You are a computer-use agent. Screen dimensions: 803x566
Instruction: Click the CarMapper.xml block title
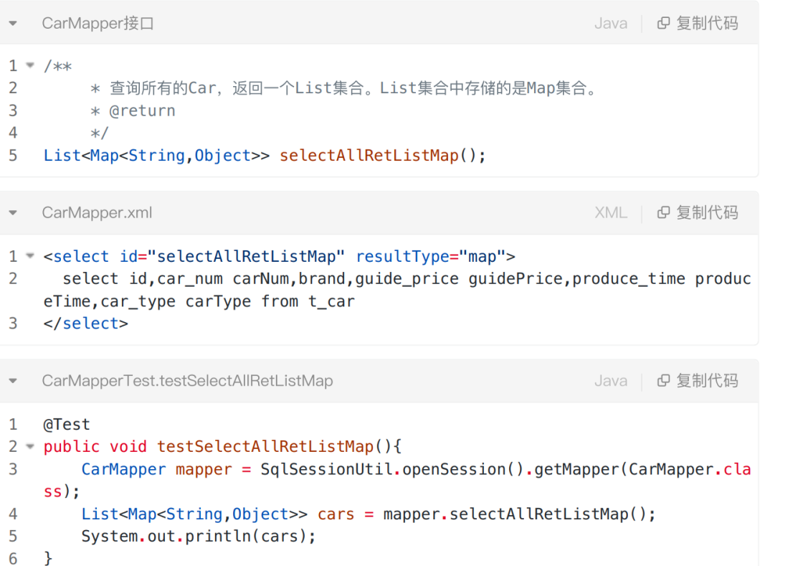[97, 212]
